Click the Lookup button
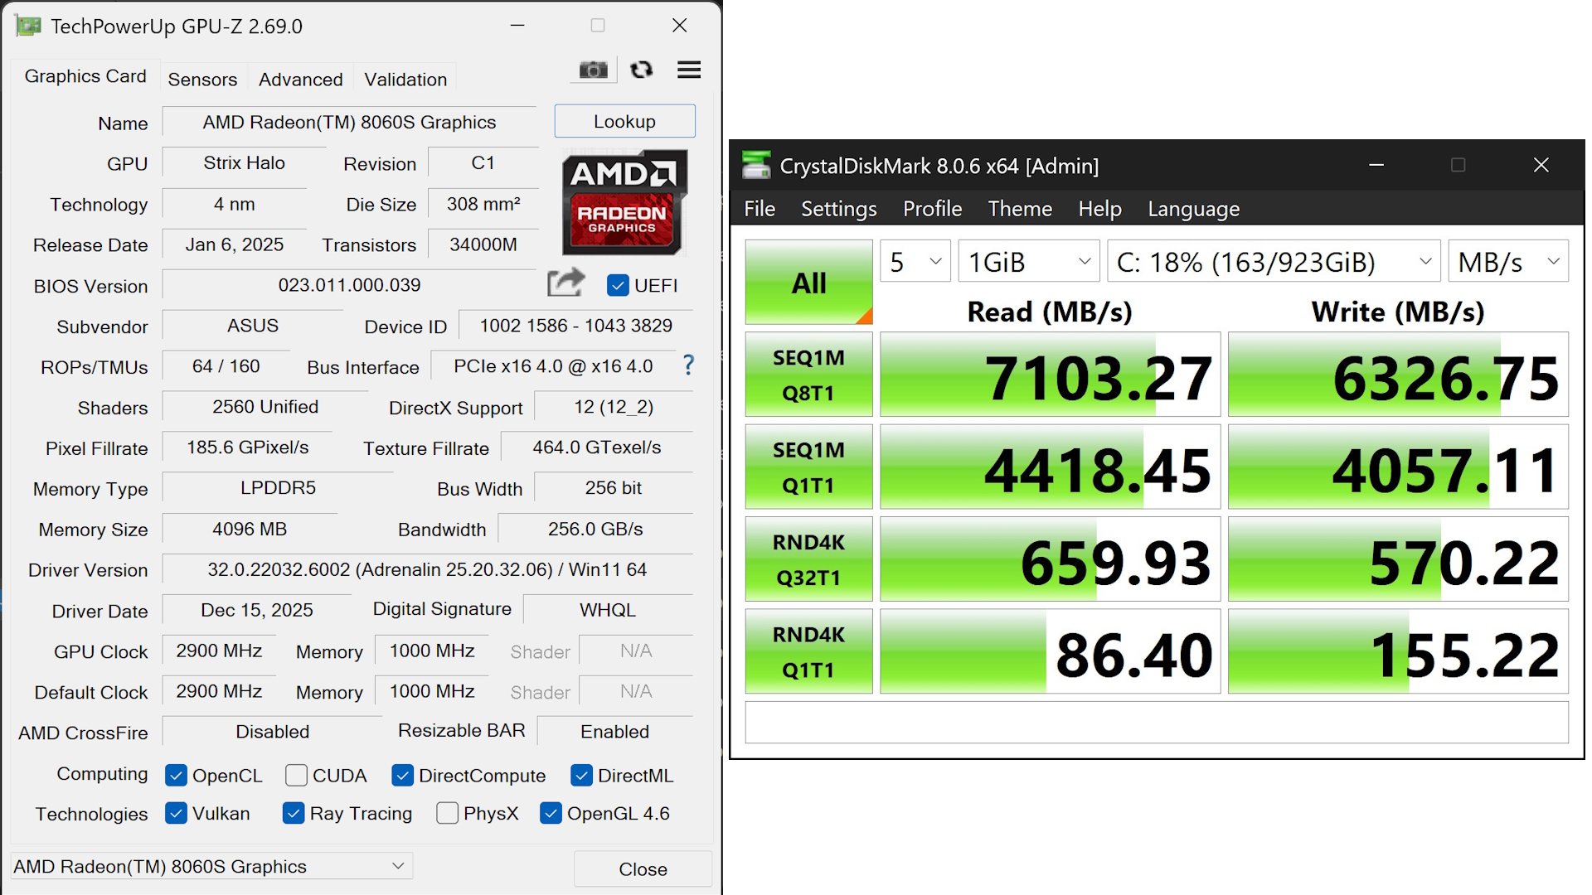The height and width of the screenshot is (895, 1592). pos(624,121)
